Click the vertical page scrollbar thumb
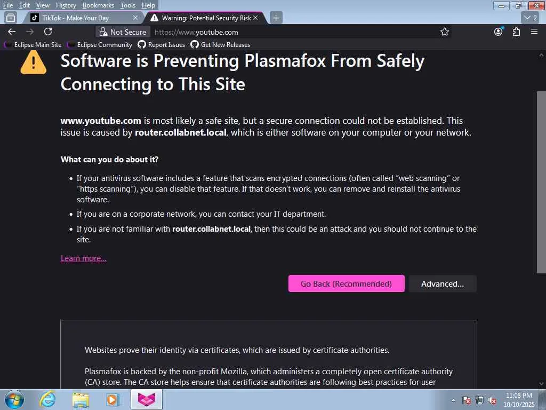 point(541,182)
